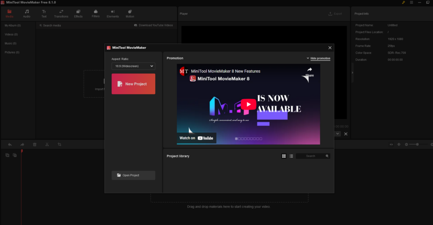This screenshot has height=225, width=433.
Task: Click the Split scissors icon
Action: pos(47,144)
